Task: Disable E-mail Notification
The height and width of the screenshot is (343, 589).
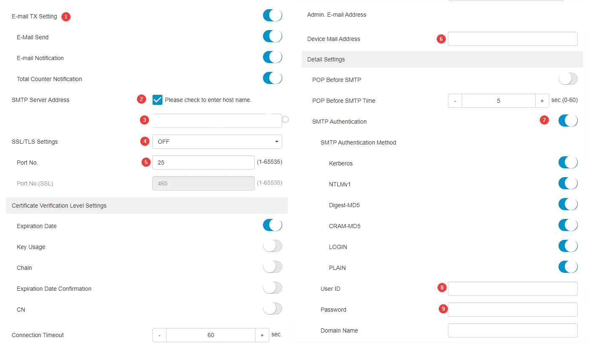Action: [272, 57]
